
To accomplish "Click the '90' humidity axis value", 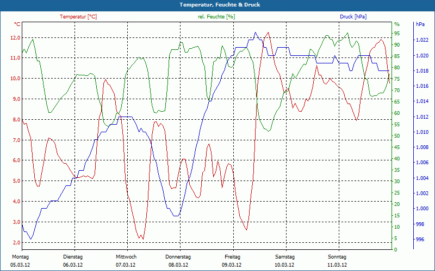I will 397,45.
